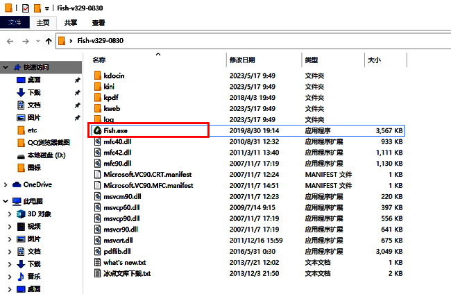451x294 pixels.
Task: Click the Microsoft.VC90.MFC.manifest file icon
Action: (x=98, y=185)
